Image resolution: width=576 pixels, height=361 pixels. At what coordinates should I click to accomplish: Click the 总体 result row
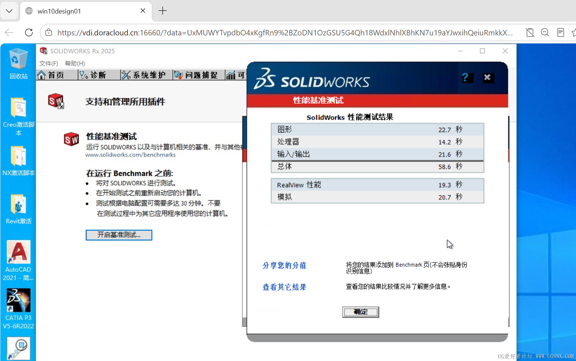[378, 166]
